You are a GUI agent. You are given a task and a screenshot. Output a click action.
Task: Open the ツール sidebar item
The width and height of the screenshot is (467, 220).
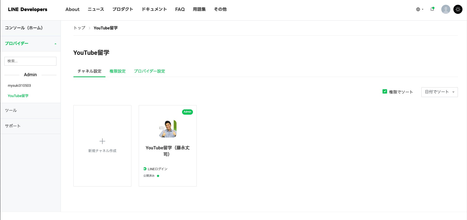pyautogui.click(x=30, y=110)
